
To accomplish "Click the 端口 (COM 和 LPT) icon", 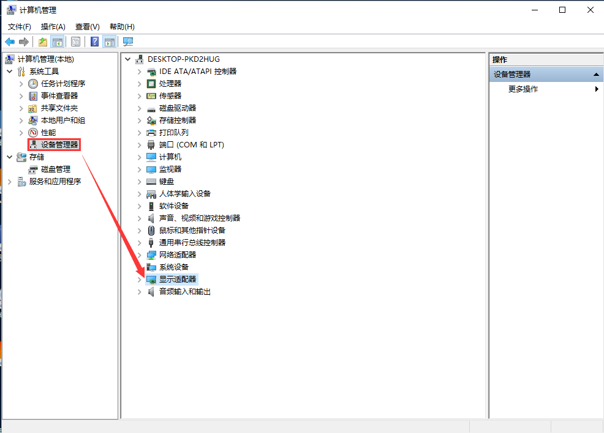I will (x=151, y=145).
